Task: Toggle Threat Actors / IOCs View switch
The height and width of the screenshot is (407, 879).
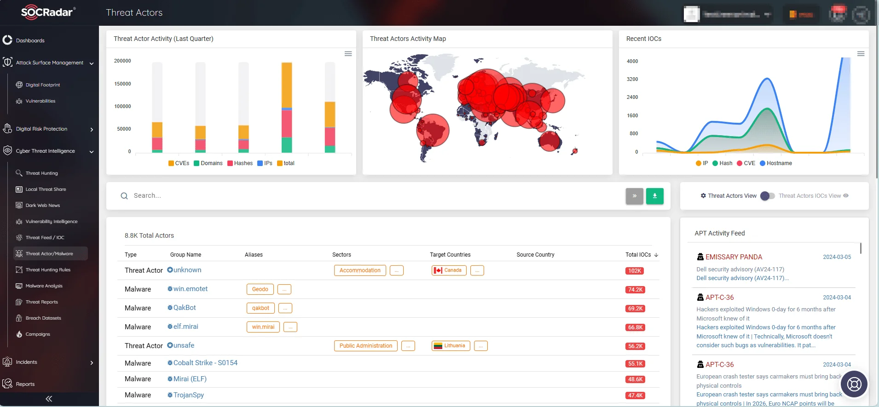Action: pyautogui.click(x=768, y=196)
